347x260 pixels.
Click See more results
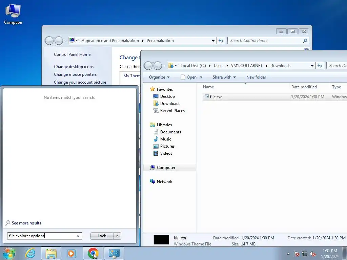click(26, 223)
